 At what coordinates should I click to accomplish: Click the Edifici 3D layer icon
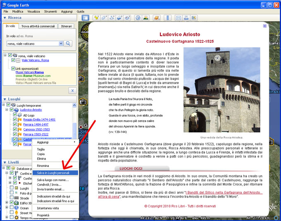pyautogui.click(x=17, y=203)
